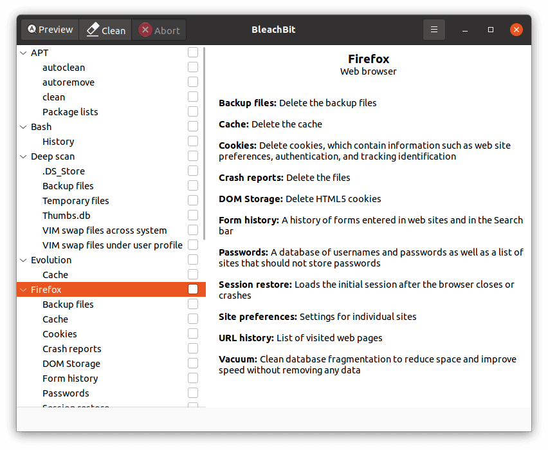The height and width of the screenshot is (450, 548).
Task: Enable the APT group checkbox
Action: 193,53
